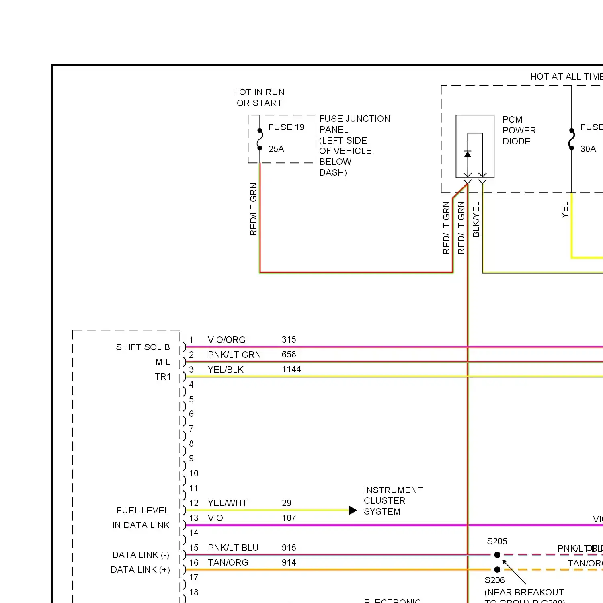This screenshot has height=603, width=603.
Task: Click connector pin number '7'
Action: [x=191, y=429]
